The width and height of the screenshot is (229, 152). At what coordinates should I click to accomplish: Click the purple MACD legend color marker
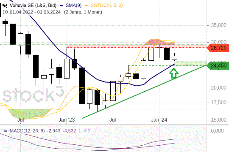pyautogui.click(x=6, y=131)
